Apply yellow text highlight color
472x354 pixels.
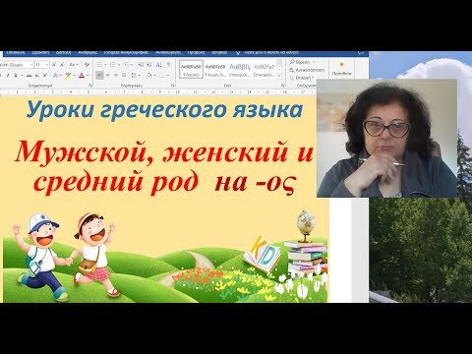68,76
